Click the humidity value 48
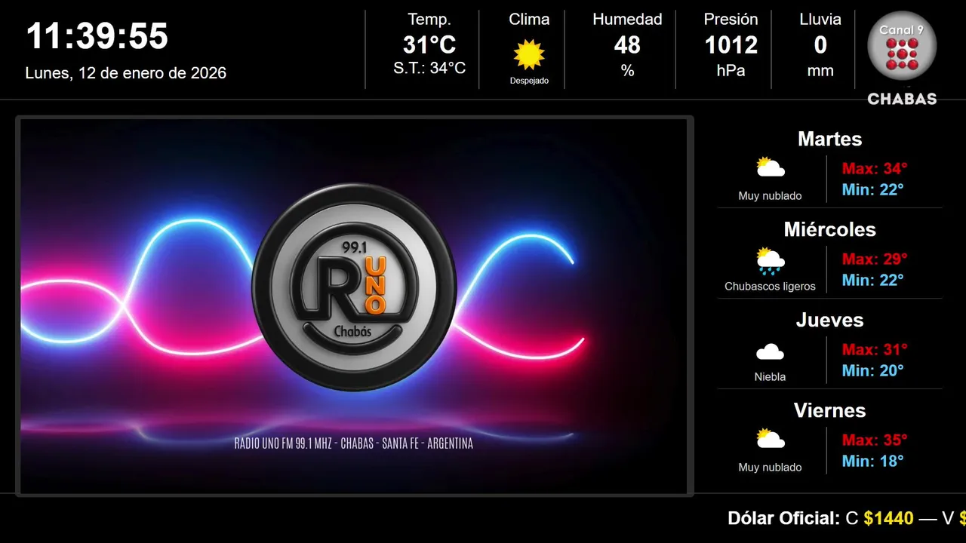This screenshot has width=966, height=543. [x=627, y=45]
